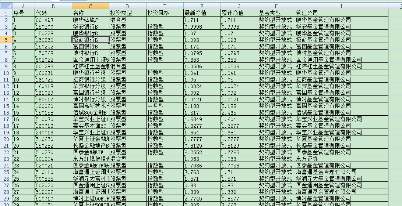Select the 信诚800金融B name cell
The height and width of the screenshot is (206, 402).
(91, 112)
